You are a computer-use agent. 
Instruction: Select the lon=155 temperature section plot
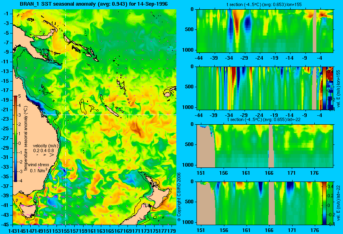[x=265, y=31]
